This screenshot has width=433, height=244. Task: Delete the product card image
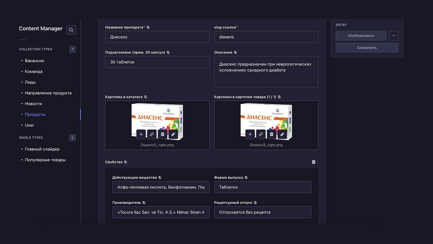pos(272,135)
